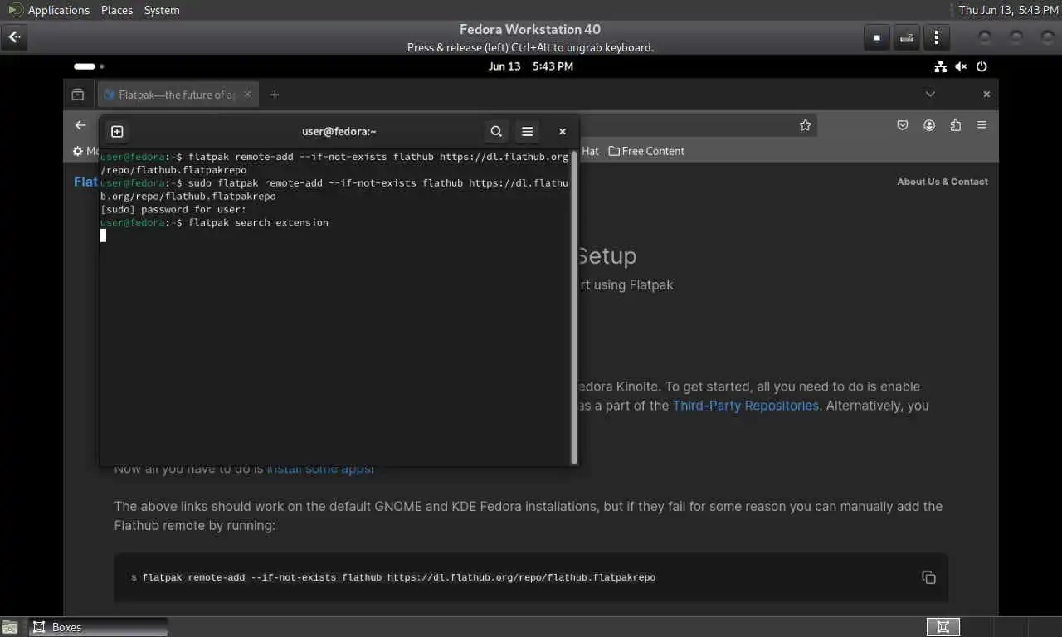Click the terminal scrollbar

(573, 307)
